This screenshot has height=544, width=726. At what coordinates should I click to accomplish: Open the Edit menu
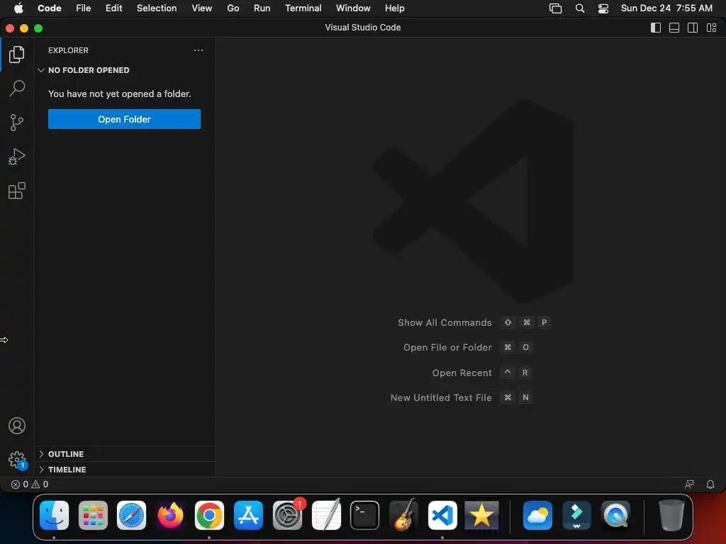click(x=114, y=8)
